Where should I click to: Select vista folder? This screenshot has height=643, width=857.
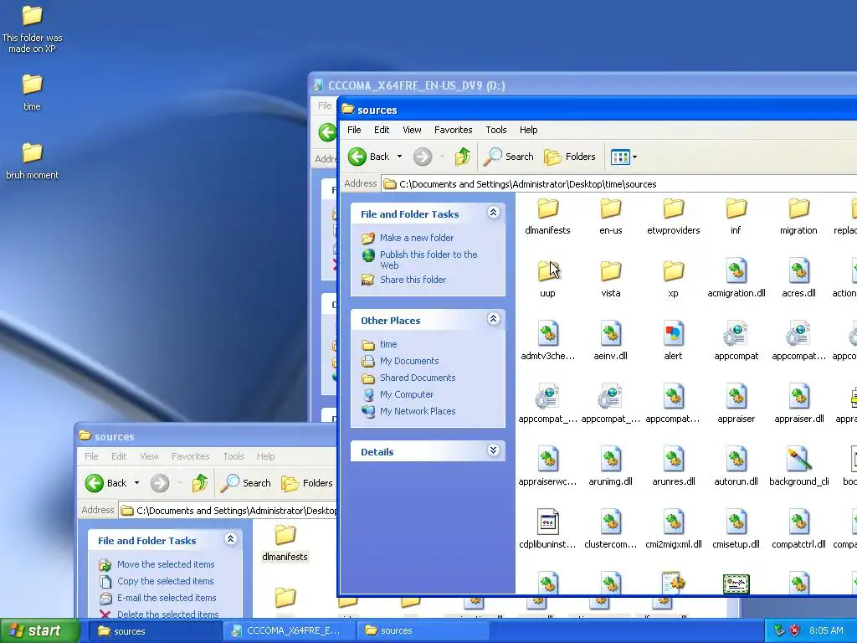(610, 280)
